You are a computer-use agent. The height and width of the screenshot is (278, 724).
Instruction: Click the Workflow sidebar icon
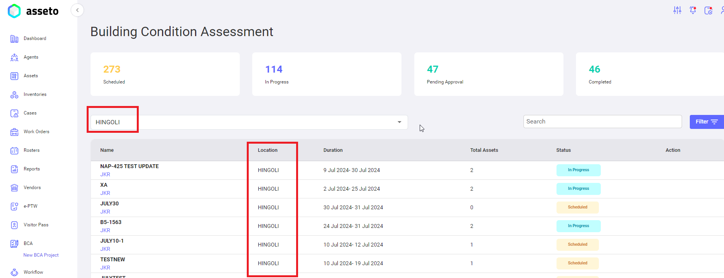coord(14,273)
